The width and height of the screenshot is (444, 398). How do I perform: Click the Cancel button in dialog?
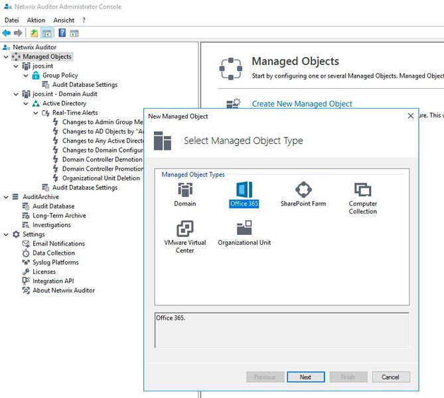point(391,377)
